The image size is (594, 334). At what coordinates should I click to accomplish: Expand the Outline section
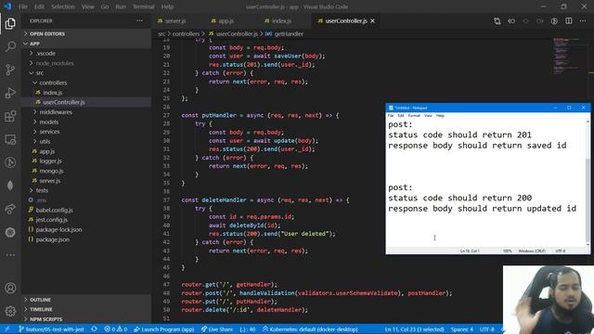(x=86, y=300)
